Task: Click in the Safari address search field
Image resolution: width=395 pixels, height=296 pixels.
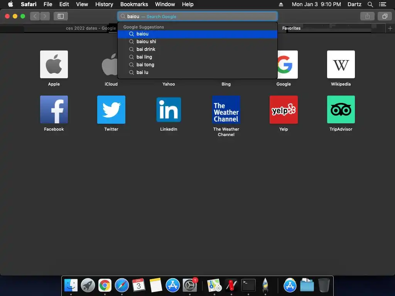Action: [197, 16]
